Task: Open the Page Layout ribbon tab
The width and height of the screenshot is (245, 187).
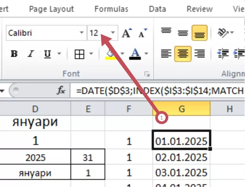Action: [x=51, y=9]
